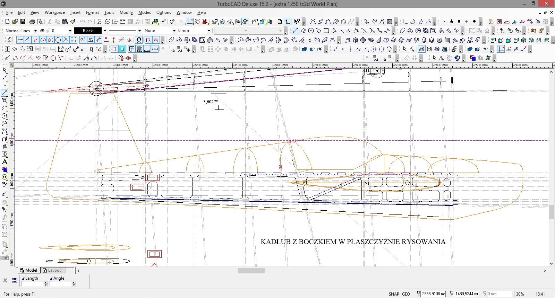The image size is (555, 298).
Task: Toggle layer visibility eye icon
Action: tap(42, 30)
